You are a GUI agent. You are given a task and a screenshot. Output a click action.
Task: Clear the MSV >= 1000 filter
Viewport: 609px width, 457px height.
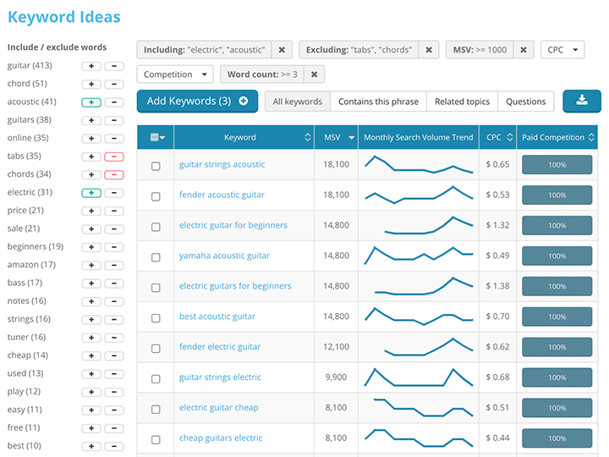pyautogui.click(x=523, y=50)
